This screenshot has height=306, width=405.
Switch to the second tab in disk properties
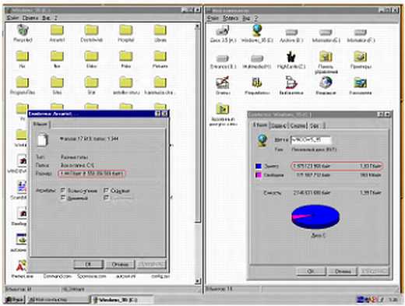point(278,125)
